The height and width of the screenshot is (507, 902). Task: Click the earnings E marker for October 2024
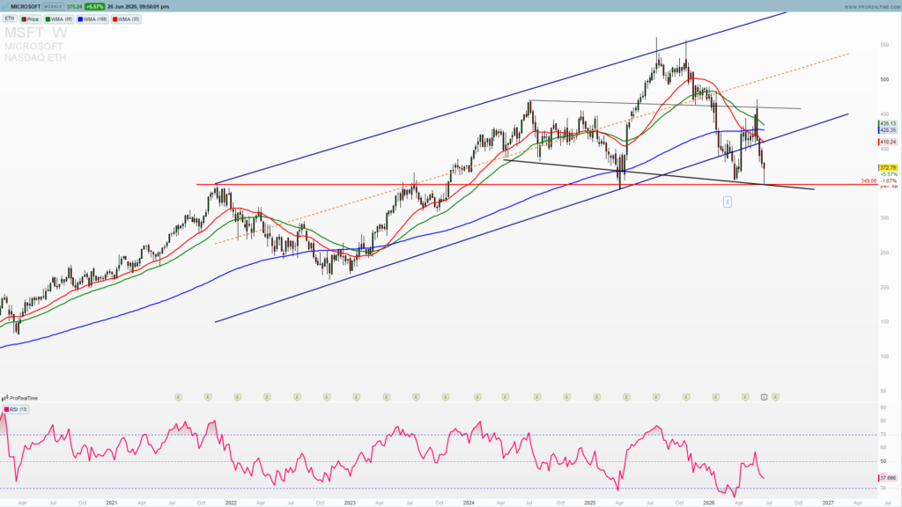pyautogui.click(x=567, y=397)
